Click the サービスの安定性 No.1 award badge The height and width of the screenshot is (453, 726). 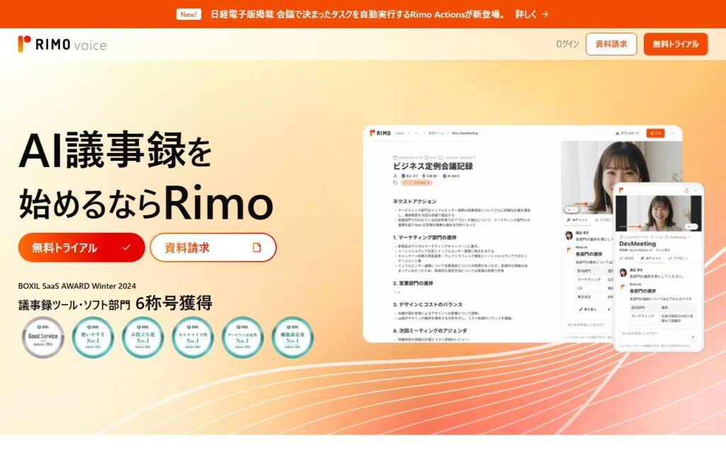pos(242,338)
